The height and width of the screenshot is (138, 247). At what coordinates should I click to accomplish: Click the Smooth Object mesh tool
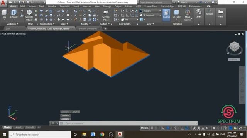[x=29, y=15]
